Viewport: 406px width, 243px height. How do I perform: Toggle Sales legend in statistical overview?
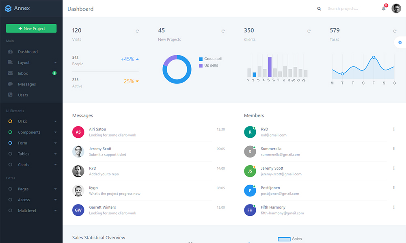pyautogui.click(x=290, y=239)
